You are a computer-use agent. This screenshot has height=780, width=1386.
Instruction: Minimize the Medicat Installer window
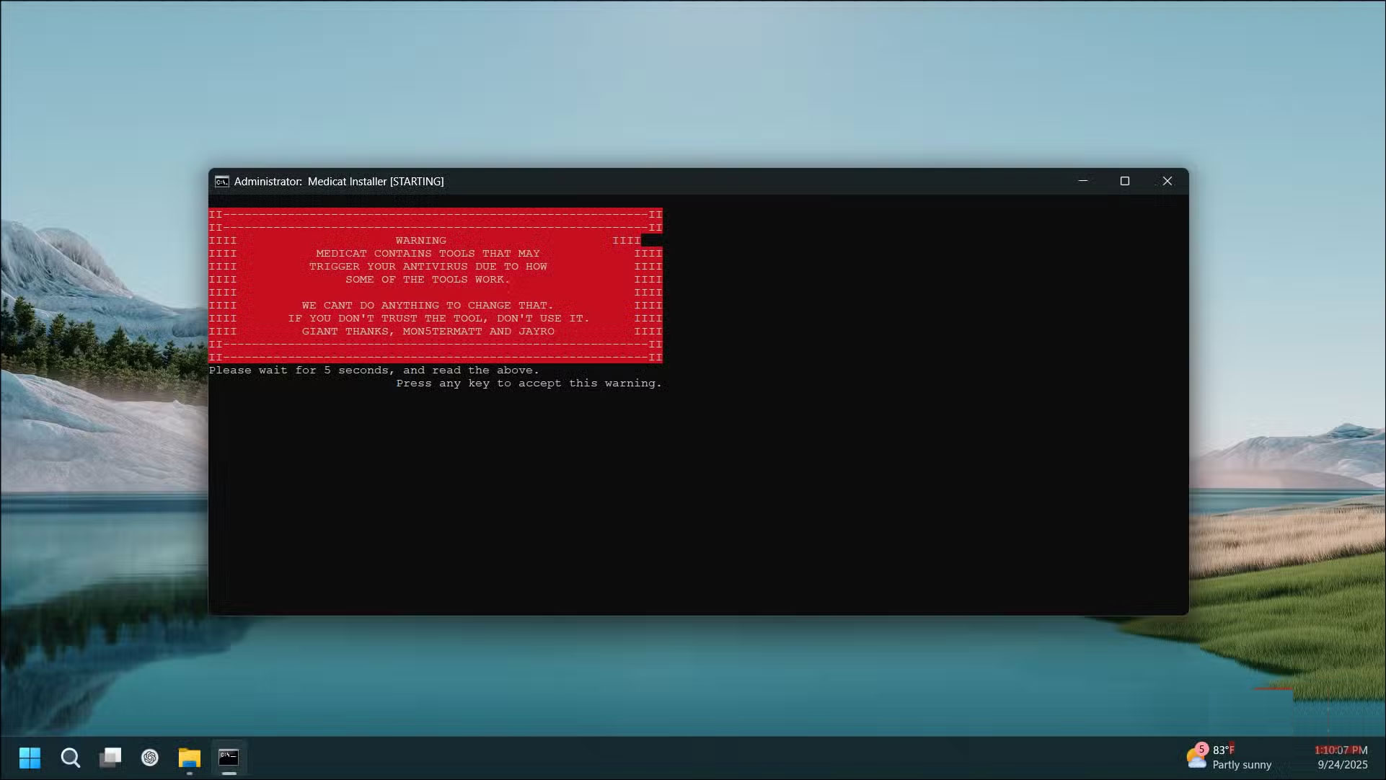point(1082,181)
